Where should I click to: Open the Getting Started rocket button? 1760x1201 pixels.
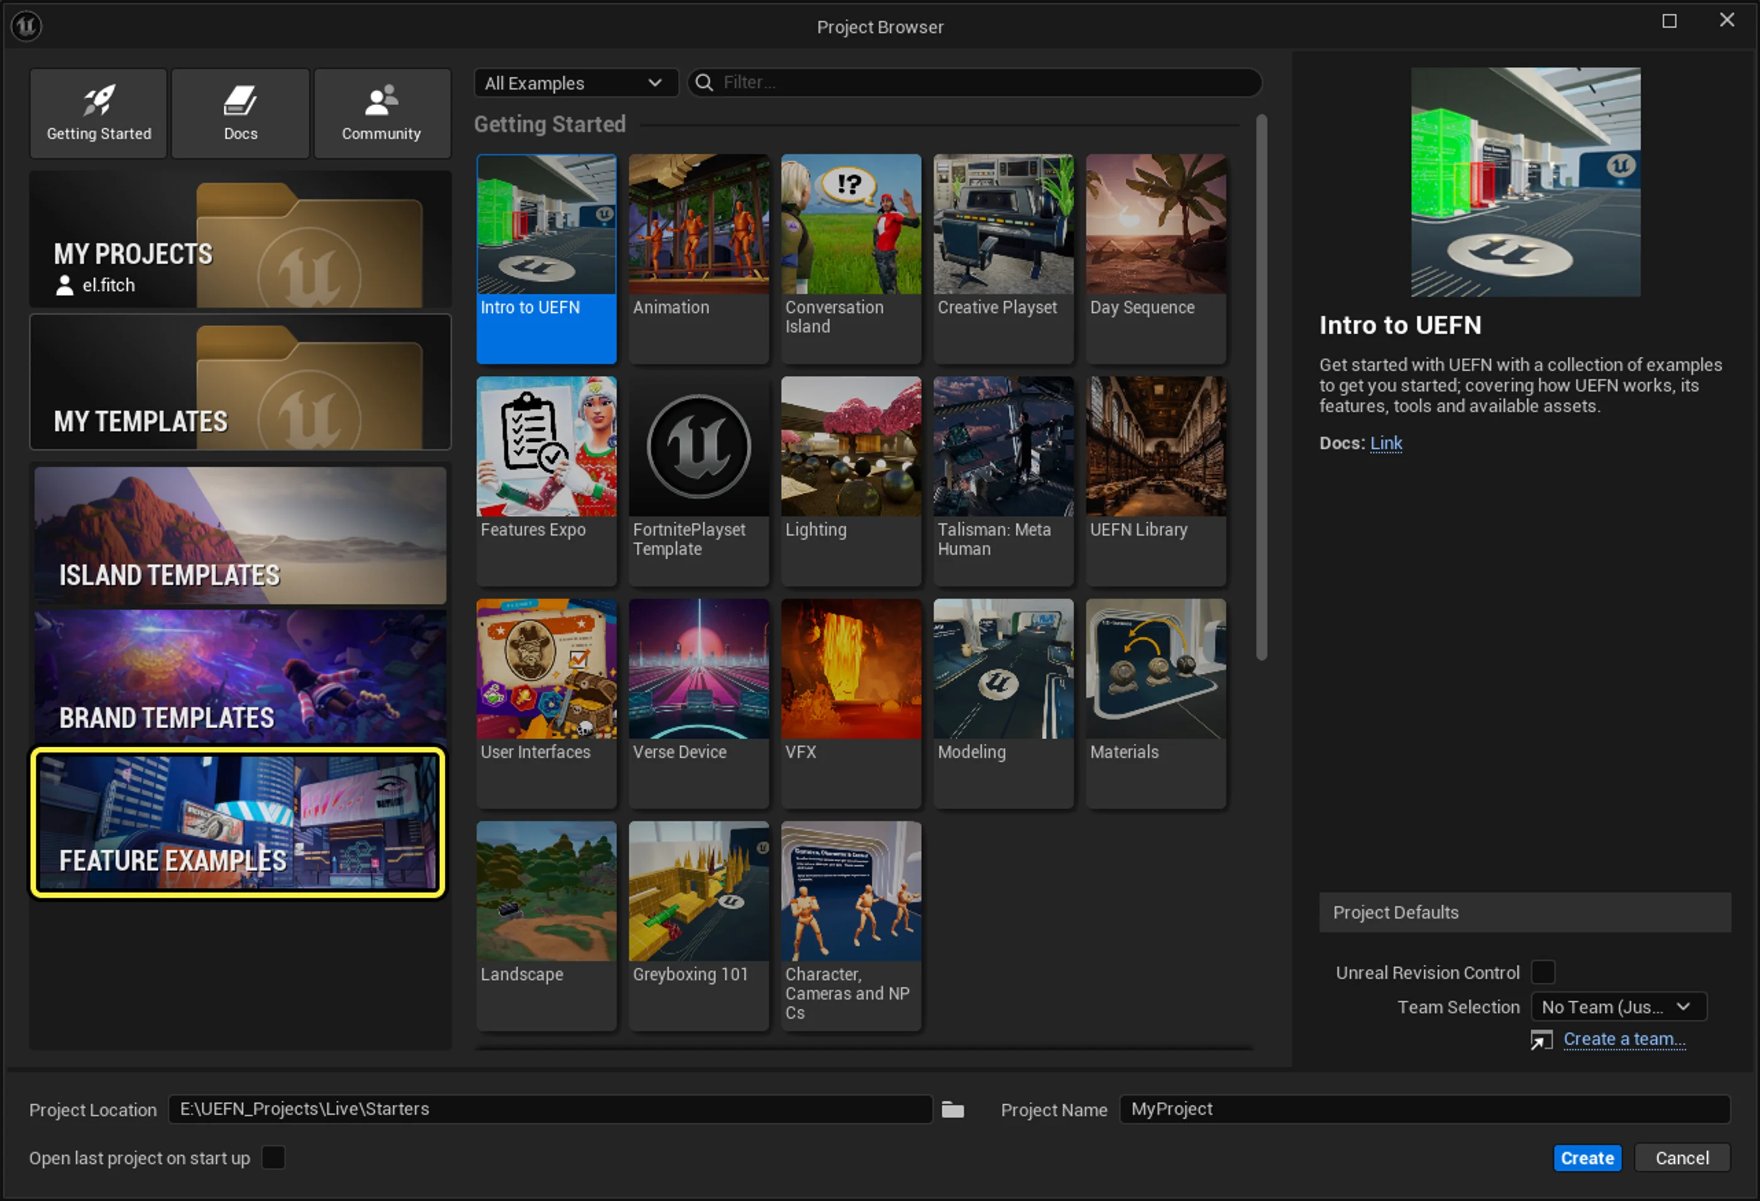99,114
